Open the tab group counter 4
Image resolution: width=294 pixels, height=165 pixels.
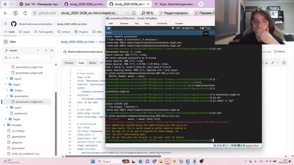[x=5, y=4]
